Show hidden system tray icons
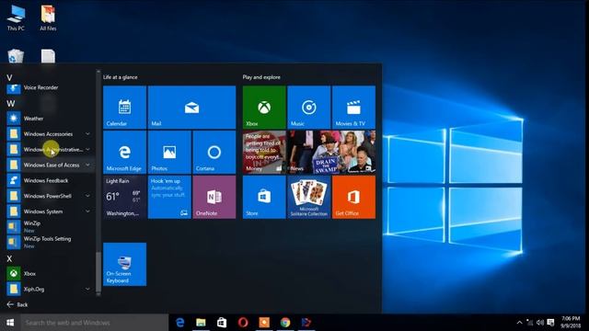 519,323
